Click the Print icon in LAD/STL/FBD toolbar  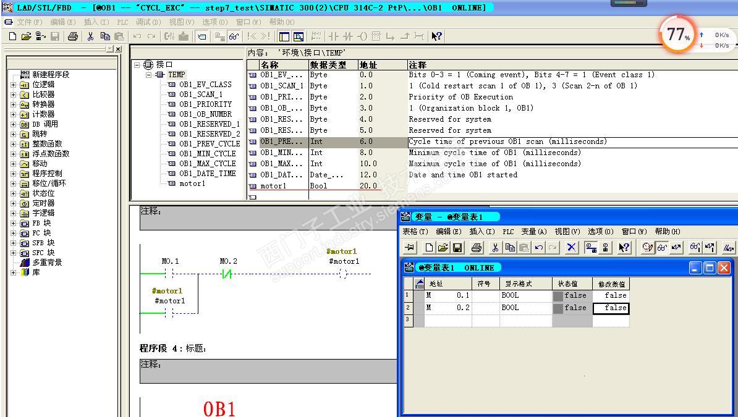(x=72, y=36)
